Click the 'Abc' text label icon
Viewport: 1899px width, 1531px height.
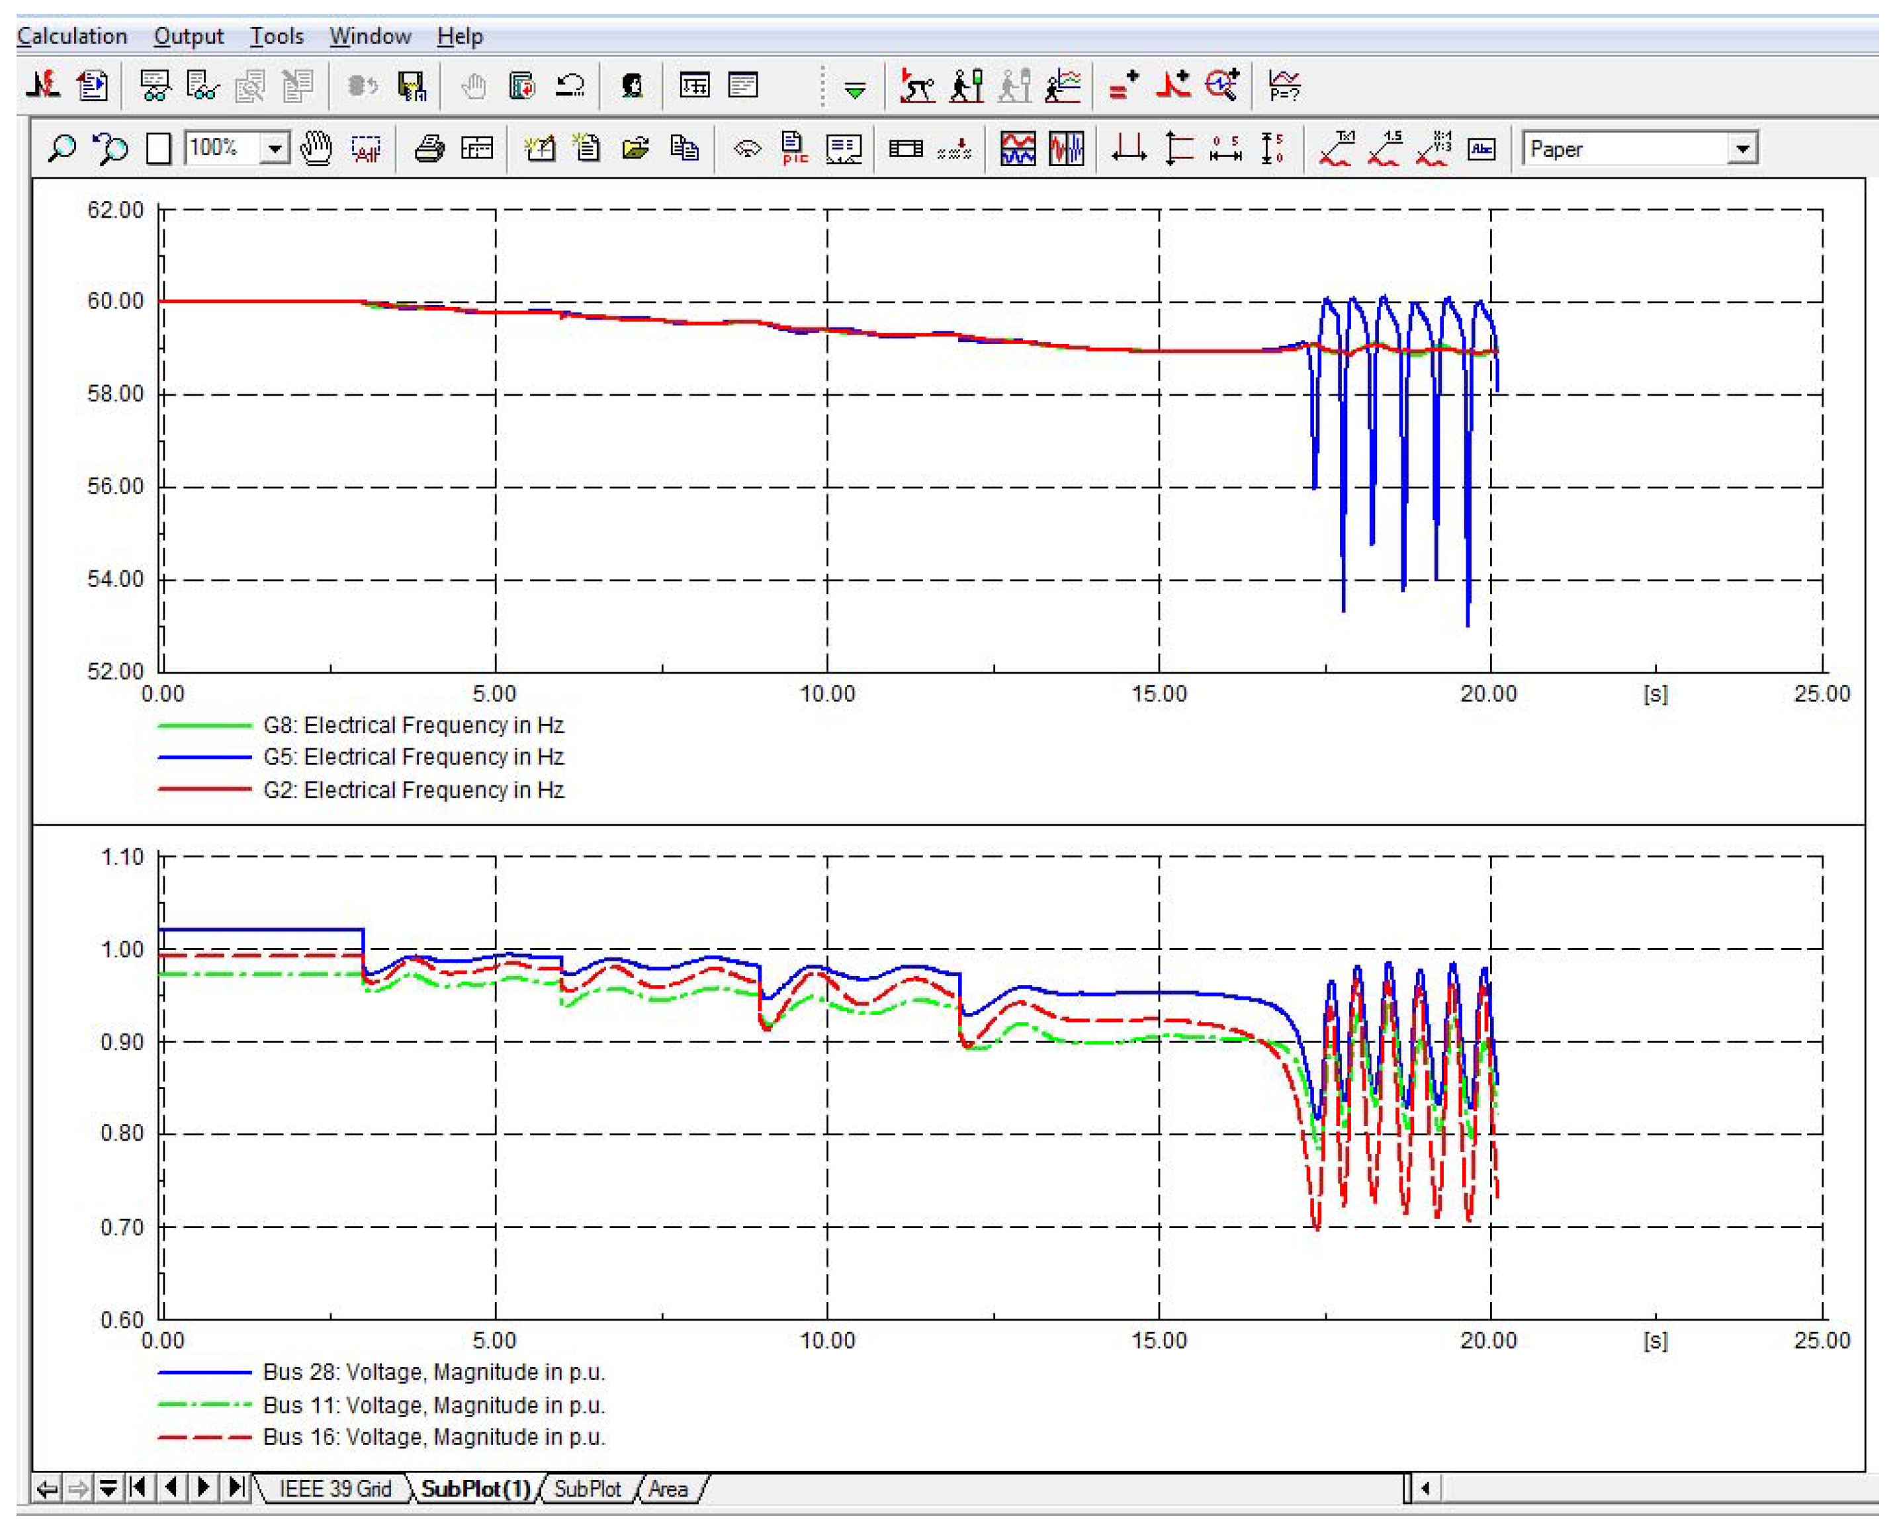point(1481,149)
